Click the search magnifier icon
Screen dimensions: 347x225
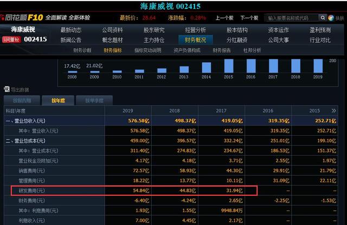[323, 18]
